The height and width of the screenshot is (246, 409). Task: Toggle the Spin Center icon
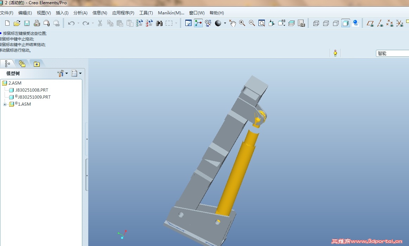pyautogui.click(x=198, y=23)
